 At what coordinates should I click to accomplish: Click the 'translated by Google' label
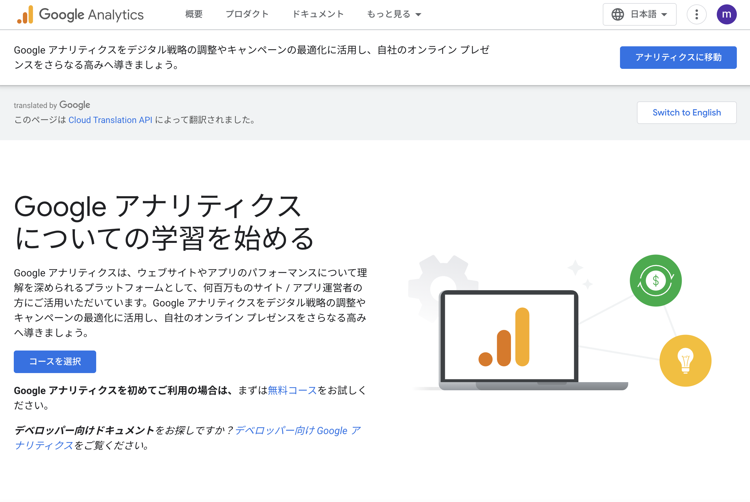point(52,105)
